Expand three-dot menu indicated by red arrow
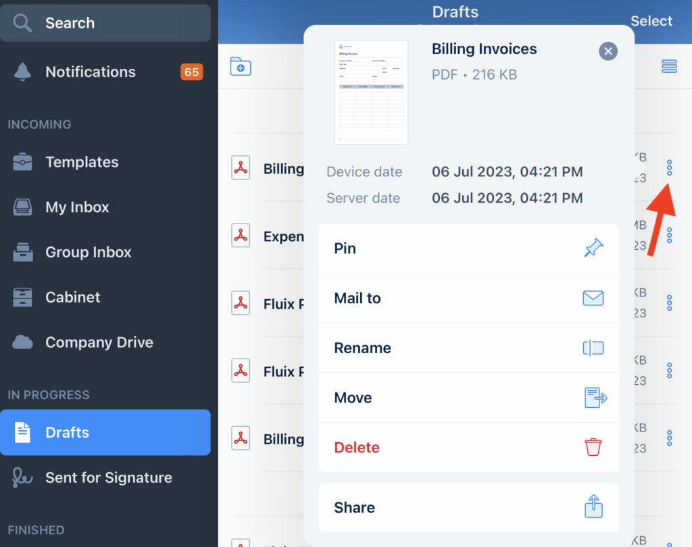The height and width of the screenshot is (547, 692). click(x=669, y=168)
